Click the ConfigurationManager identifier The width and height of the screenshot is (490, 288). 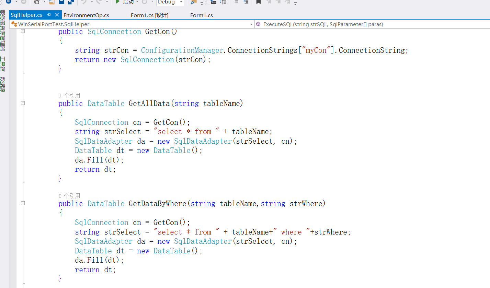182,50
